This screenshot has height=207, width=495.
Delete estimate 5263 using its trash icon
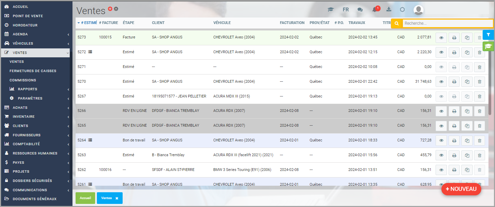479,155
